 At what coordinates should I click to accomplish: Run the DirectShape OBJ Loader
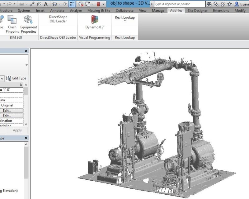point(58,19)
